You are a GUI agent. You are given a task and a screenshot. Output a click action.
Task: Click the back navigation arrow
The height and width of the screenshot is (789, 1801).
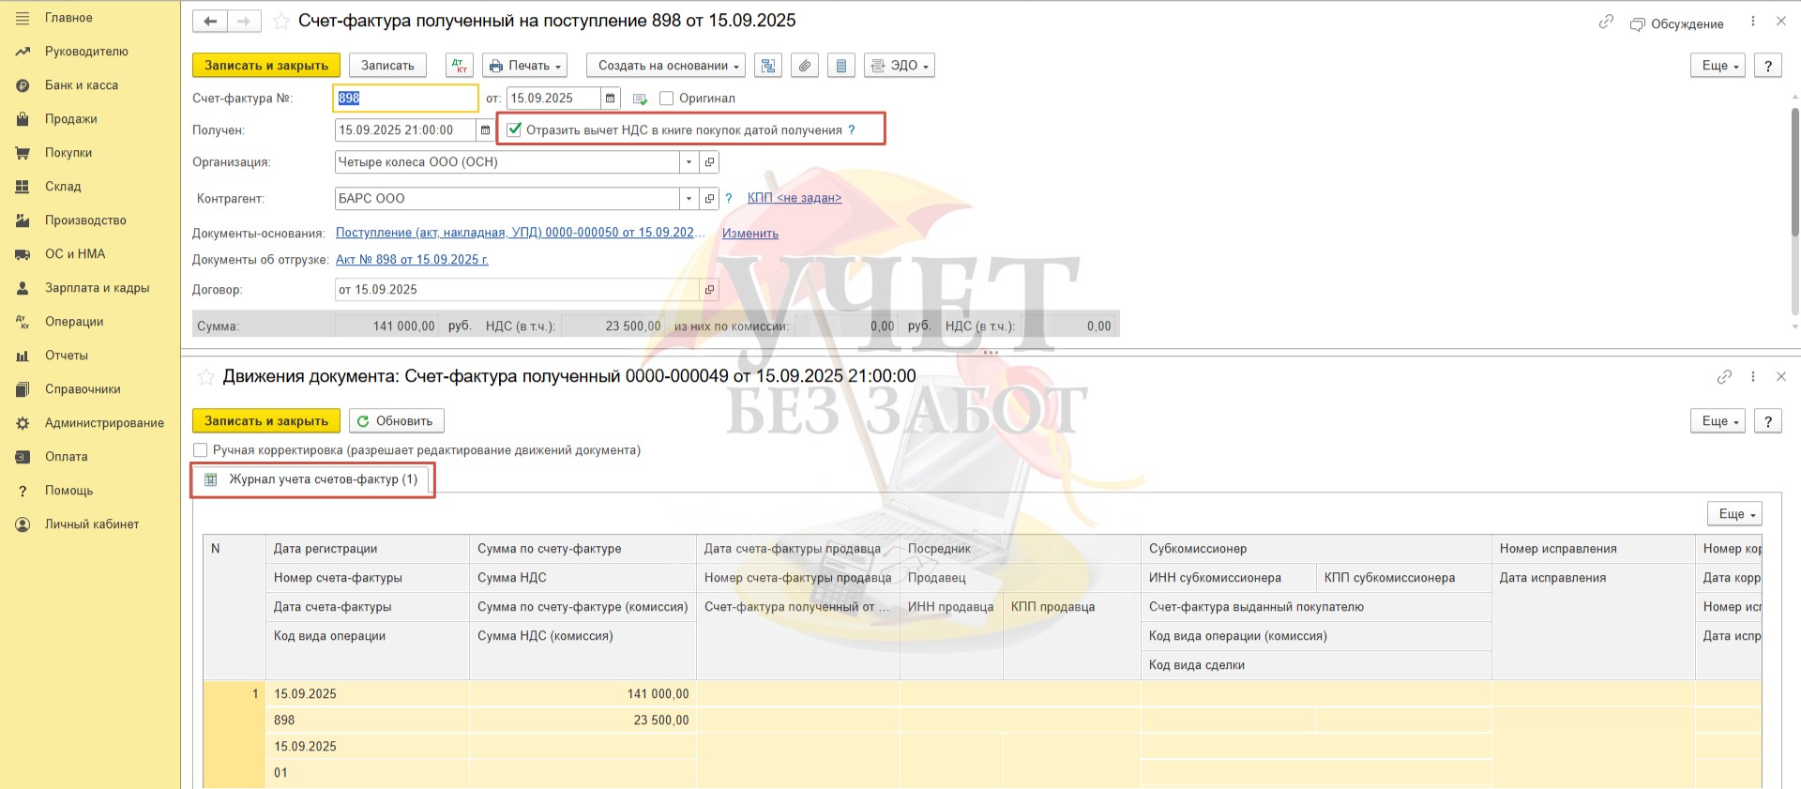[210, 21]
